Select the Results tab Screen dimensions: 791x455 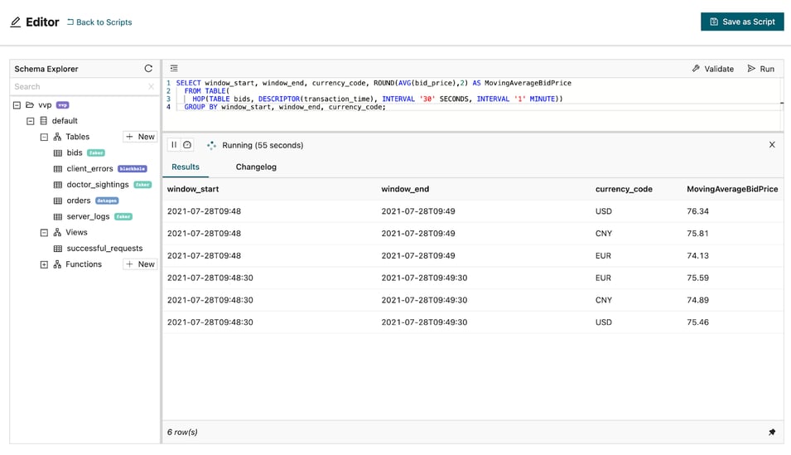click(186, 167)
